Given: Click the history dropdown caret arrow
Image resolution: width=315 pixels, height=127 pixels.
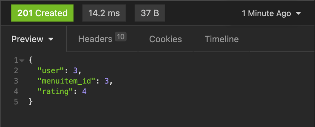Looking at the screenshot, I should (x=298, y=14).
